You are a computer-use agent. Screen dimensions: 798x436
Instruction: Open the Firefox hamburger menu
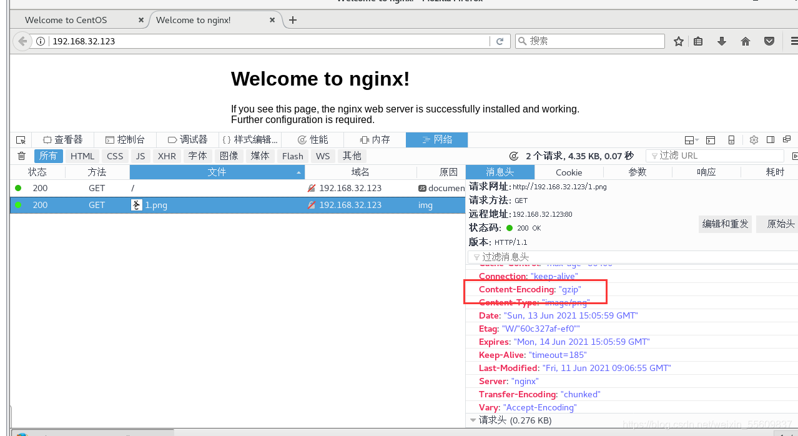point(794,41)
